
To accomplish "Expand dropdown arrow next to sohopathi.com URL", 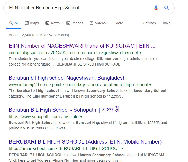I will click(x=81, y=117).
